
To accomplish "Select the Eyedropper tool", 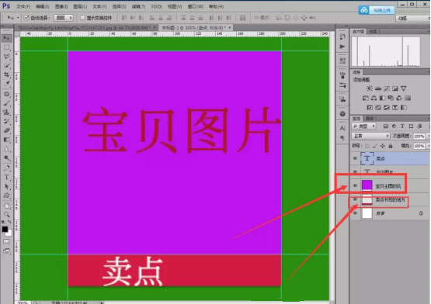I will 6,84.
